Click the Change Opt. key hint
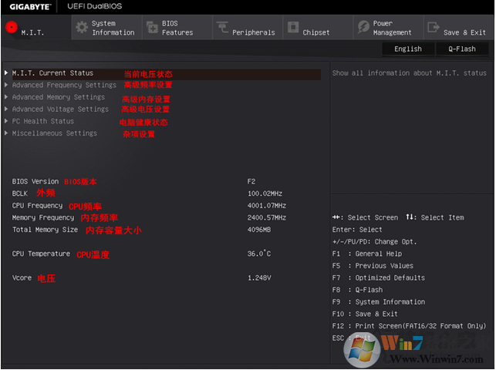The width and height of the screenshot is (496, 370). click(x=375, y=242)
